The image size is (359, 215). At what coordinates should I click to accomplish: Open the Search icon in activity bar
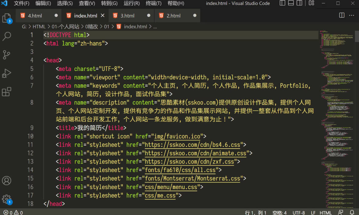click(7, 37)
